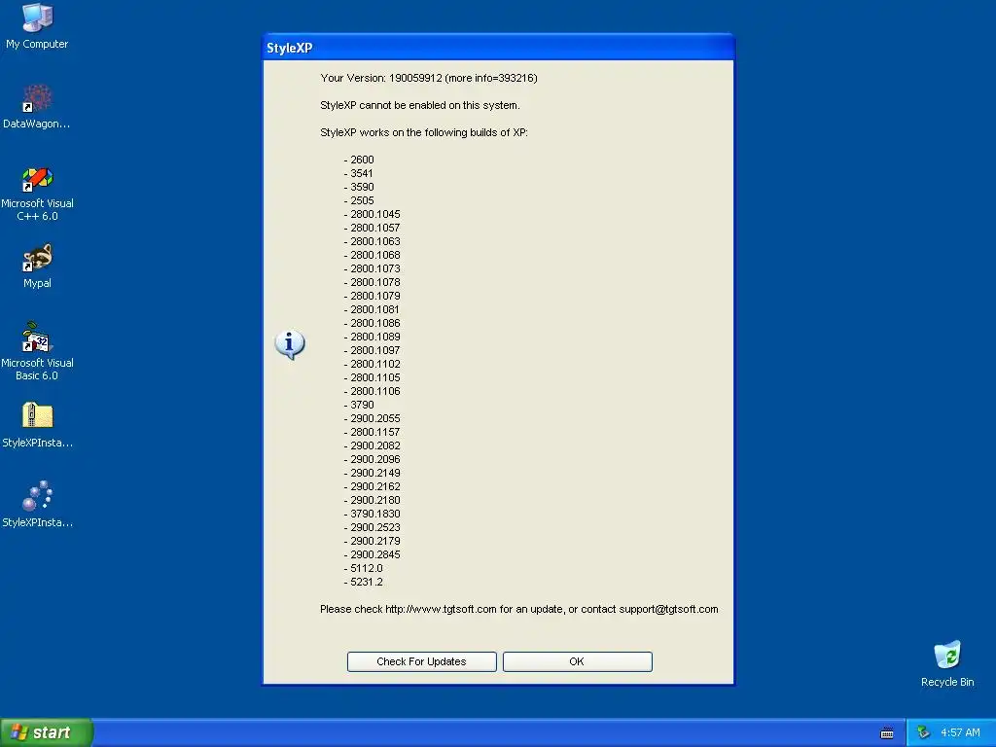Click OK to dismiss StyleXP dialog
The image size is (996, 747).
click(578, 661)
